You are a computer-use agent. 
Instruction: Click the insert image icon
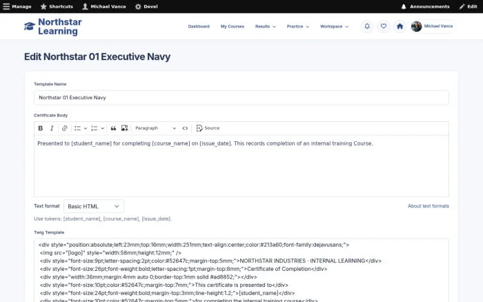pyautogui.click(x=124, y=128)
